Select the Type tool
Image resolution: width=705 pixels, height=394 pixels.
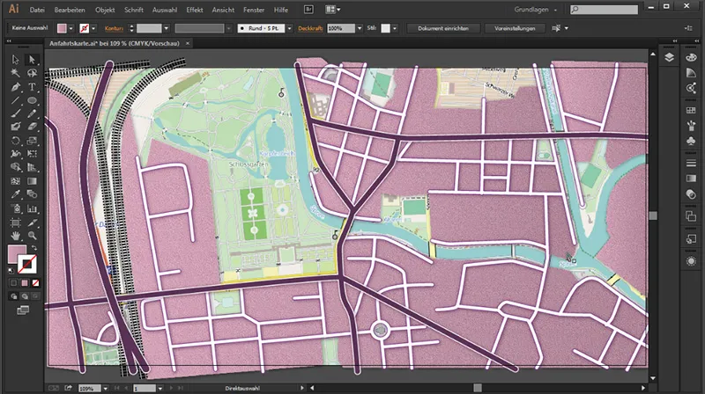32,86
